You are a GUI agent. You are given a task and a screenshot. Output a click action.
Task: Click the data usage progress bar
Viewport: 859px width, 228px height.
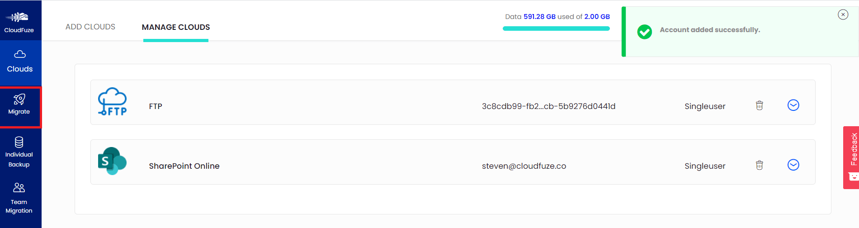coord(556,28)
